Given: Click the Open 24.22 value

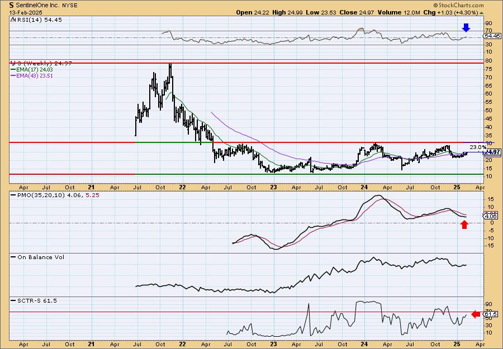Looking at the screenshot, I should [253, 12].
